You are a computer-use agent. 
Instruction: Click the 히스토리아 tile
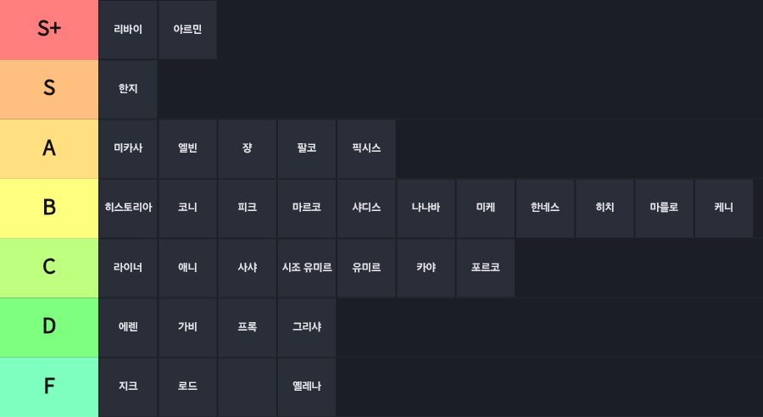pos(128,208)
